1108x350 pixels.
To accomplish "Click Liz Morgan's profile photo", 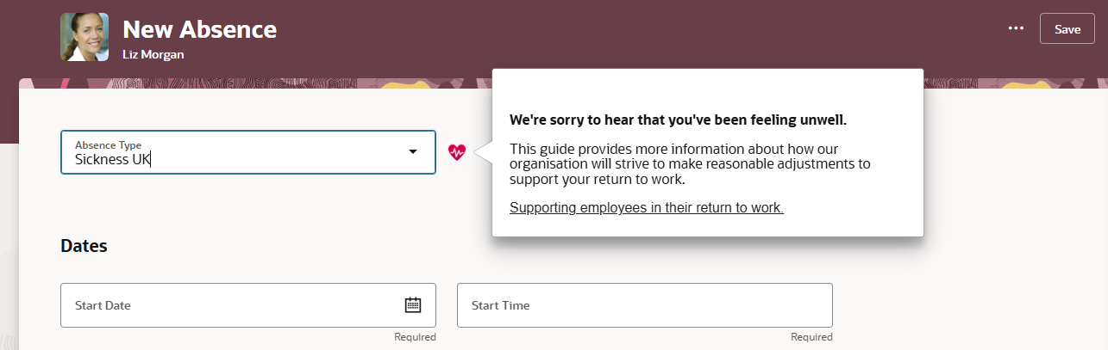I will pos(85,37).
